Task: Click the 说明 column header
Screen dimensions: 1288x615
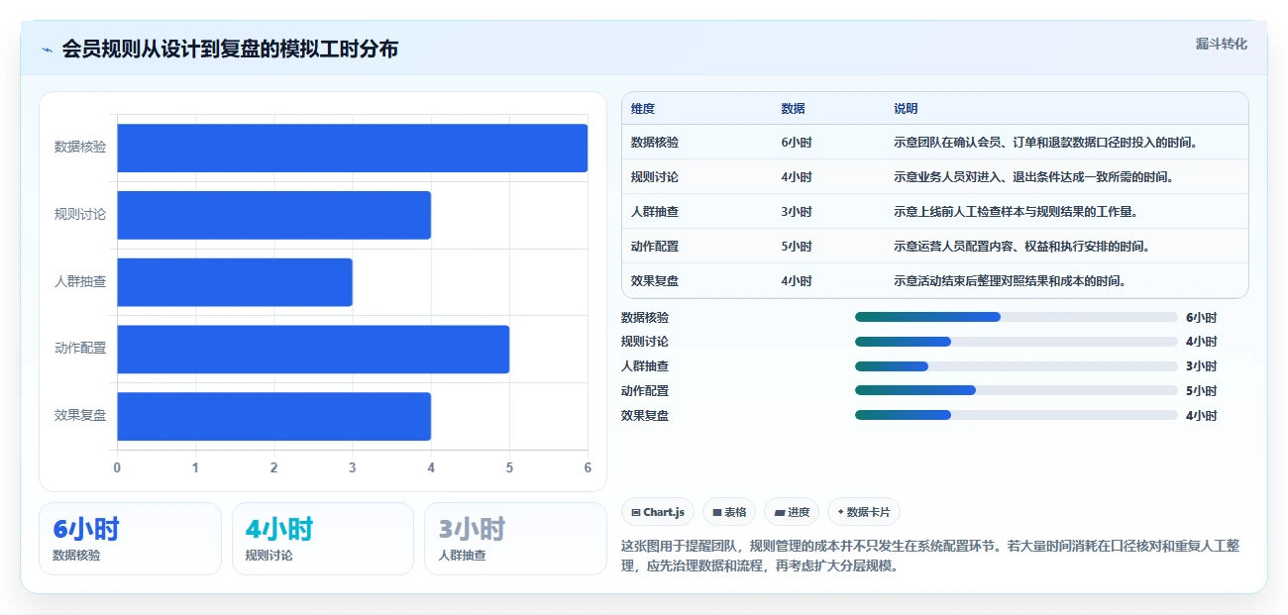Action: (906, 109)
